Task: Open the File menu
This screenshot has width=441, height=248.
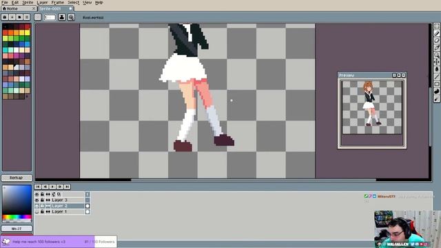Action: pos(5,3)
